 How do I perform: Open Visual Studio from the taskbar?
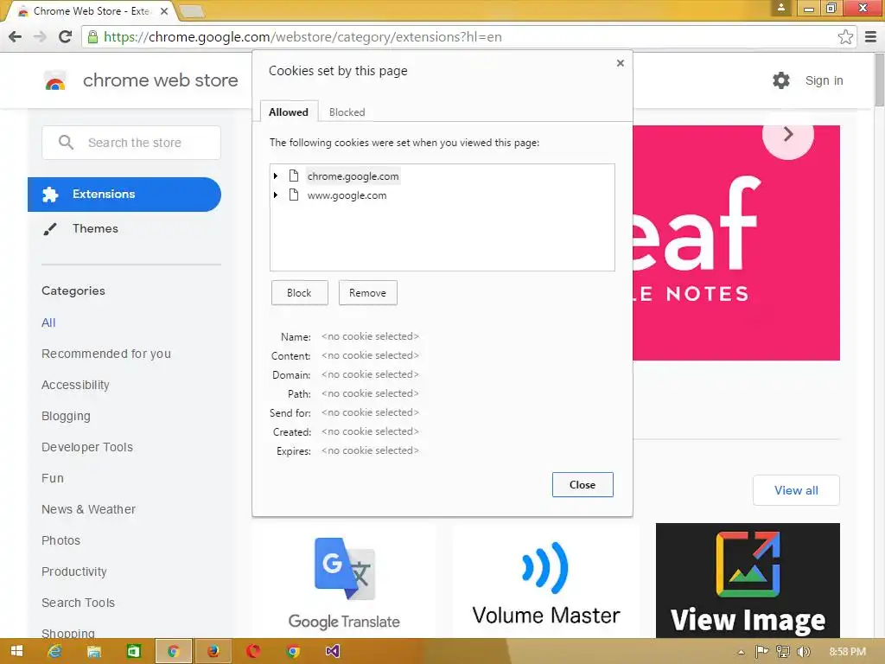[x=333, y=651]
